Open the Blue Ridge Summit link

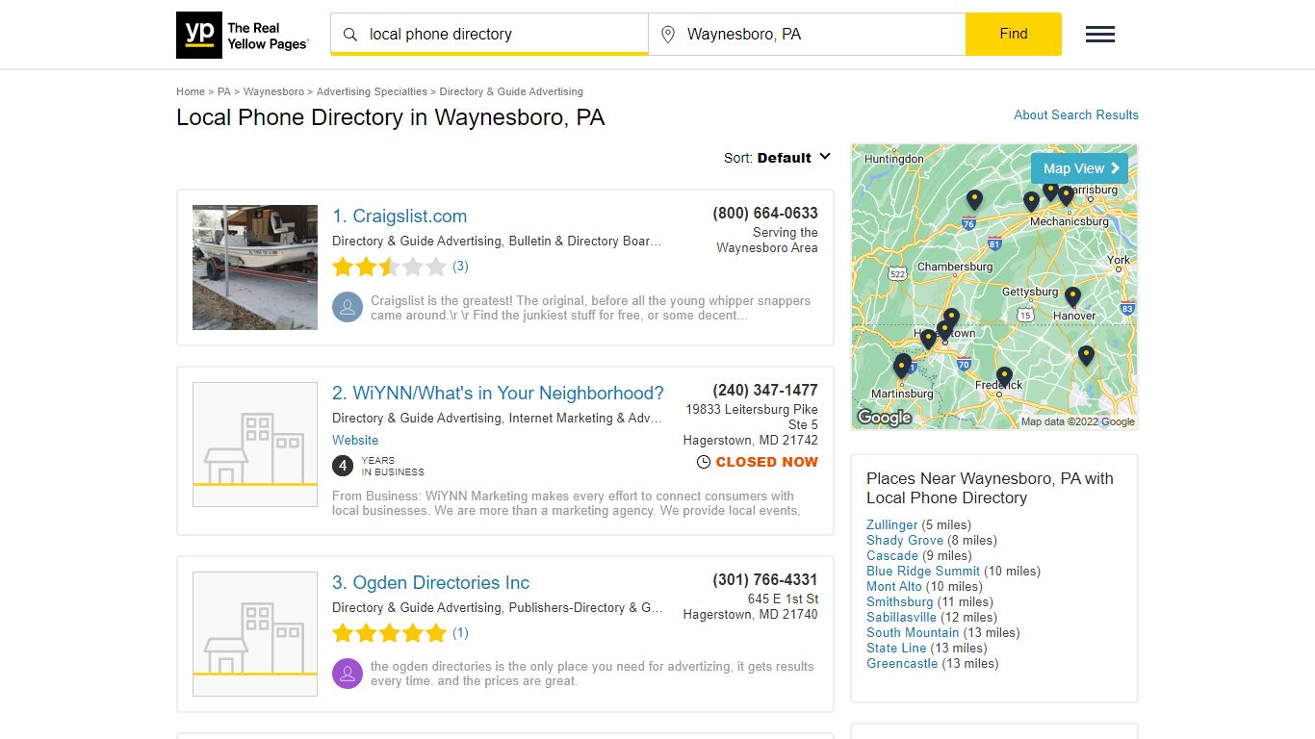pos(923,571)
